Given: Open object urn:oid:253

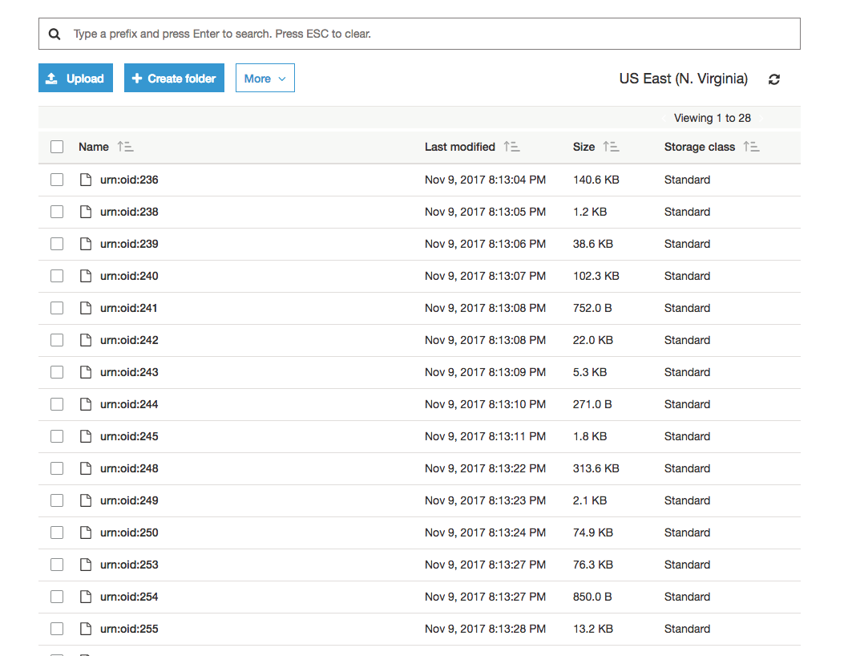Looking at the screenshot, I should (129, 565).
